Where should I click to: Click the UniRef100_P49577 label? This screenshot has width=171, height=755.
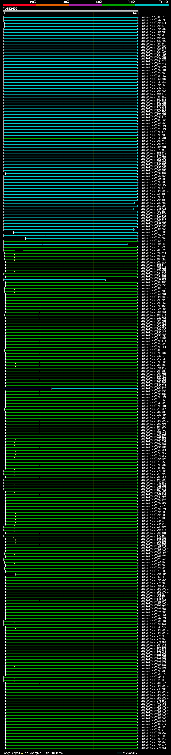point(153,627)
